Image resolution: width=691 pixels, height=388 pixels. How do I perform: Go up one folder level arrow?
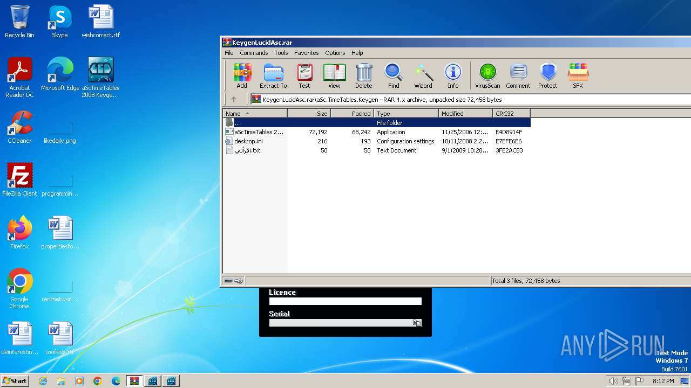234,99
